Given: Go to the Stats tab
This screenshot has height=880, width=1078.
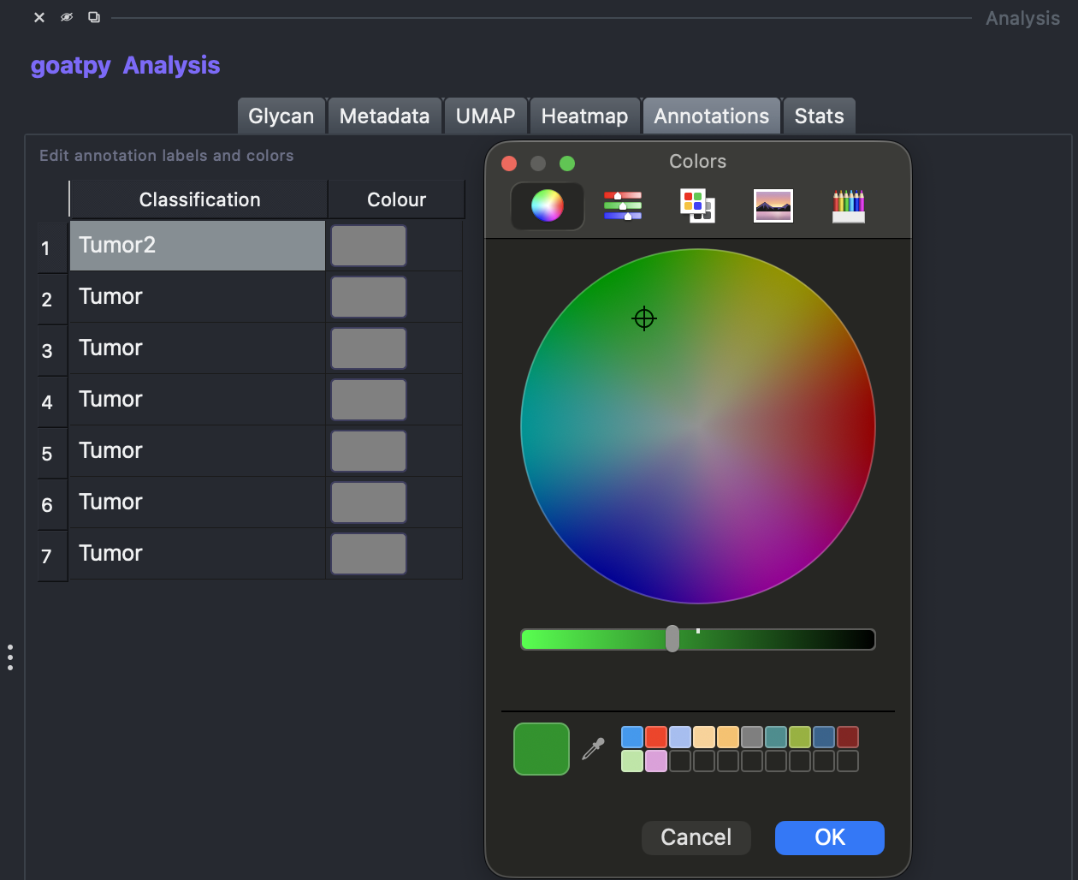Looking at the screenshot, I should coord(819,116).
